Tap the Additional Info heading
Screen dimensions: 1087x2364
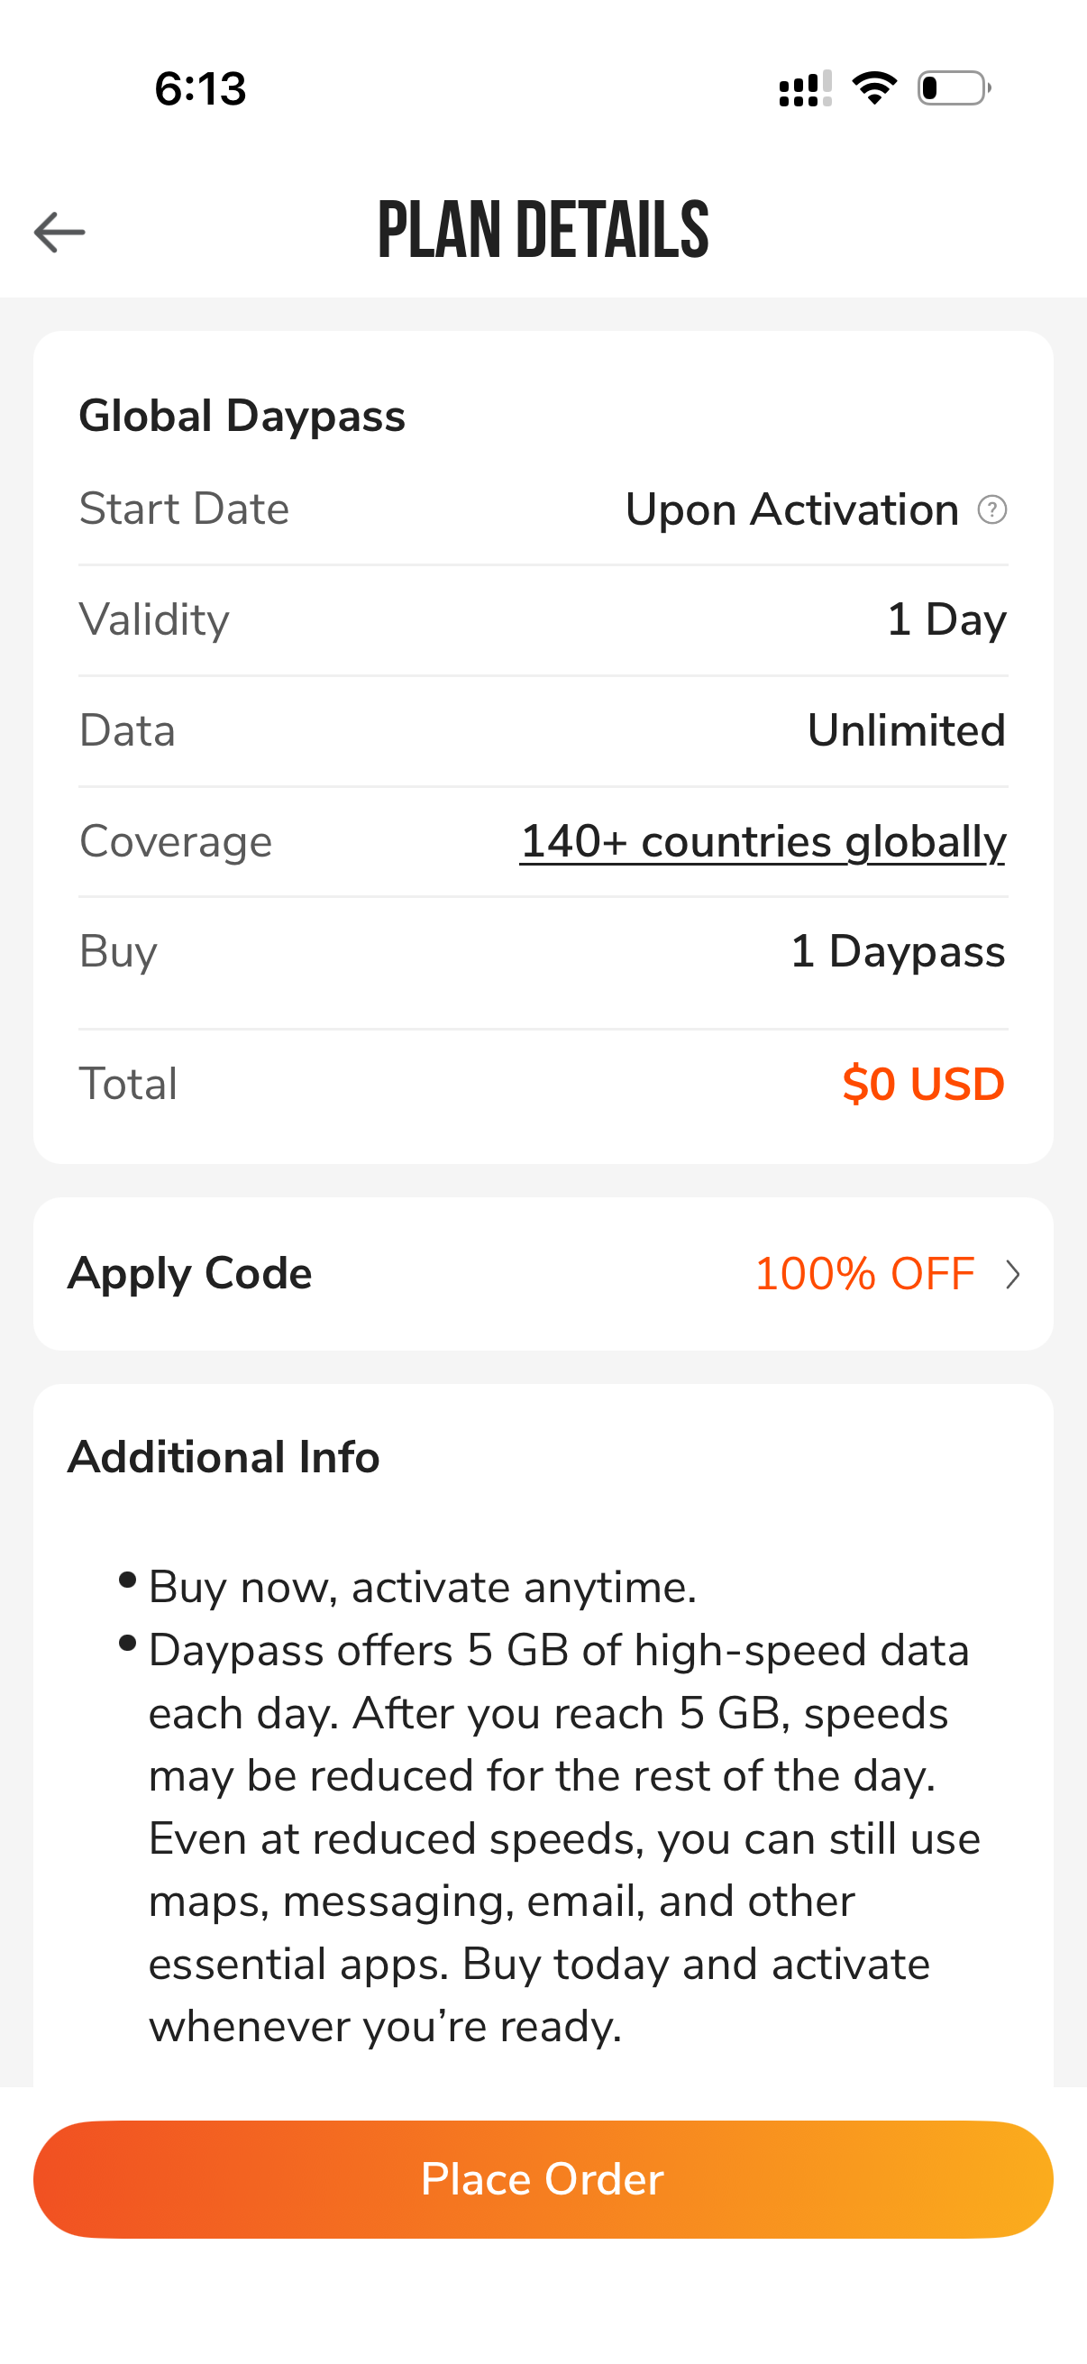point(224,1457)
